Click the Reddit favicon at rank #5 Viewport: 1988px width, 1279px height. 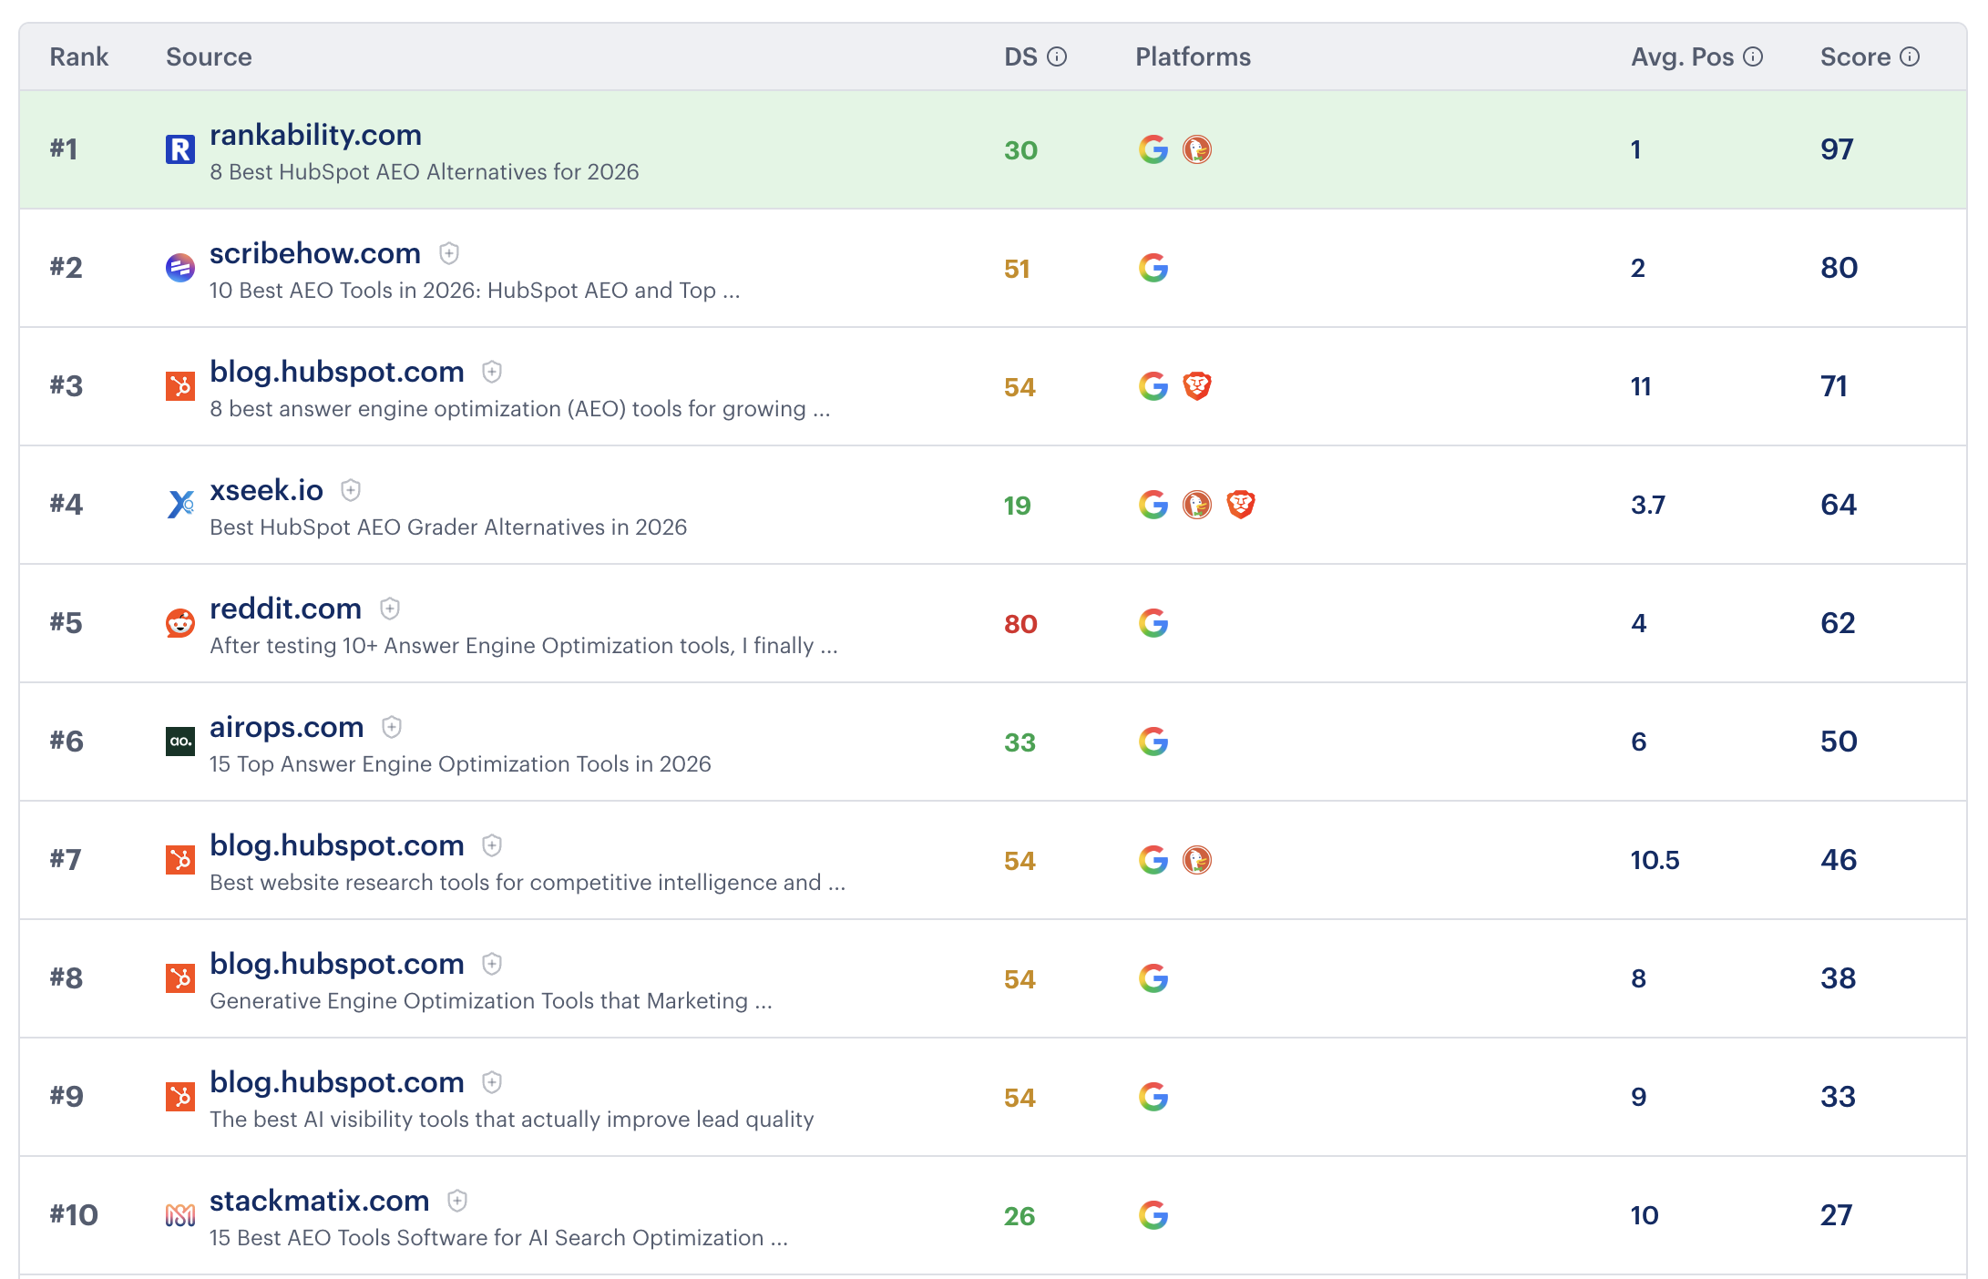[x=181, y=624]
